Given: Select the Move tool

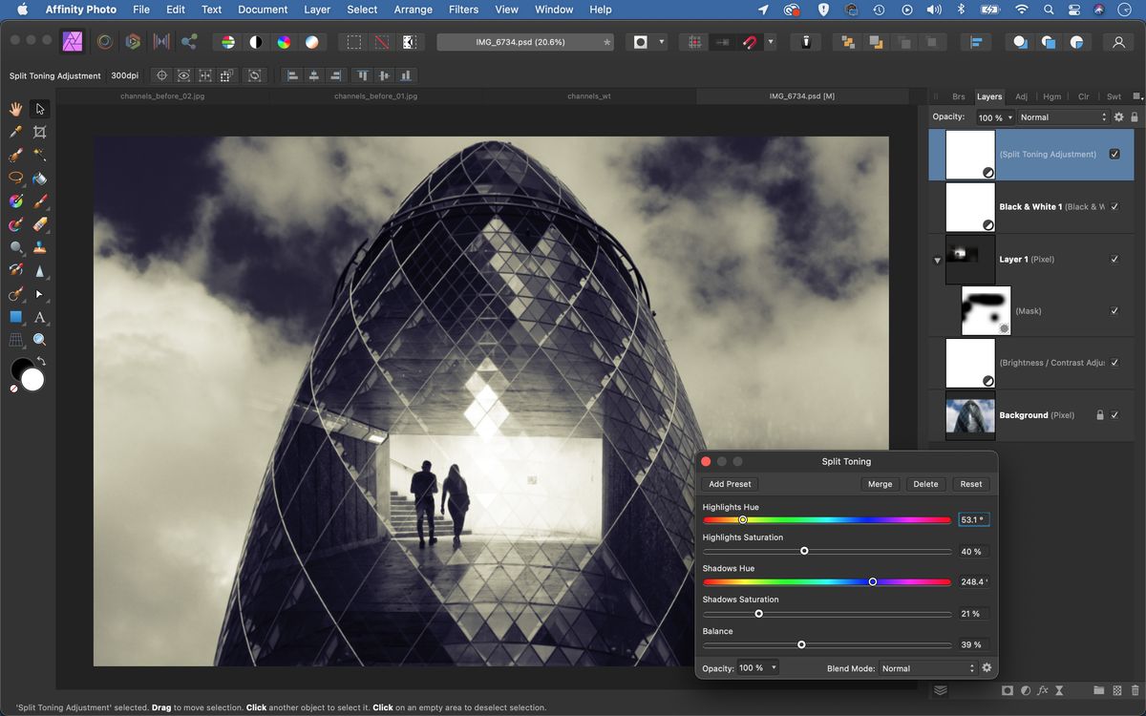Looking at the screenshot, I should 39,110.
